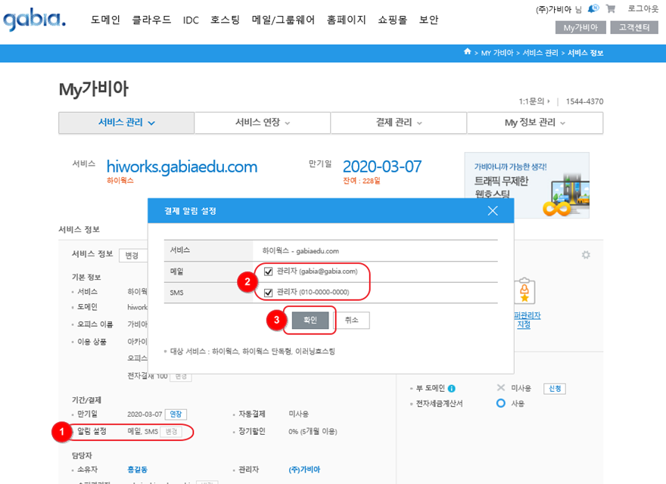Open the notification bell icon
The image size is (666, 484).
click(593, 9)
